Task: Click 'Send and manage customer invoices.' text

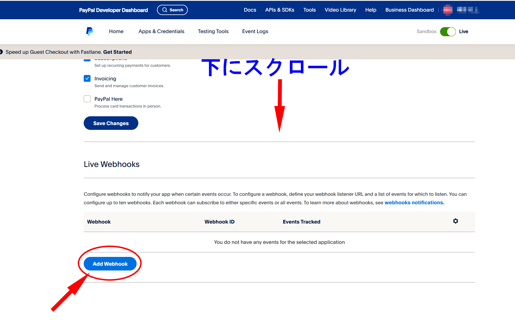Action: click(129, 86)
